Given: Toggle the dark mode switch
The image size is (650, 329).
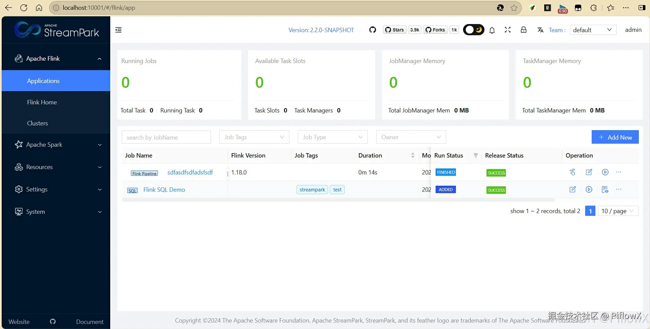Looking at the screenshot, I should [x=474, y=30].
